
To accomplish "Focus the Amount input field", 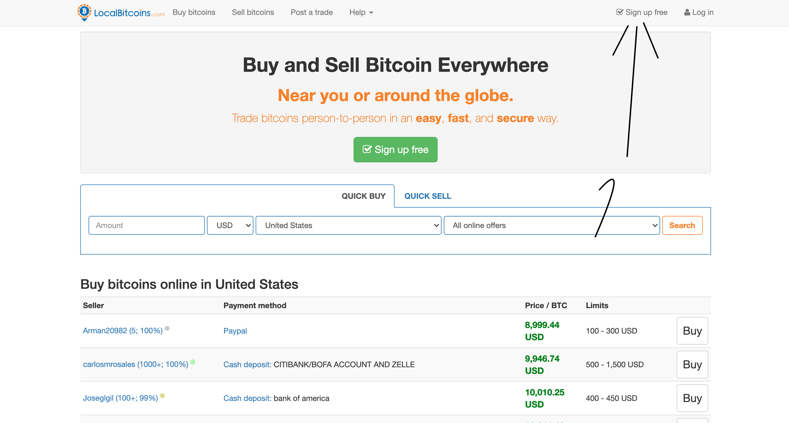I will [146, 225].
